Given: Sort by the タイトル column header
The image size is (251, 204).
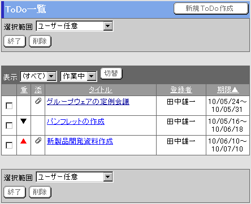Looking at the screenshot, I should 101,90.
